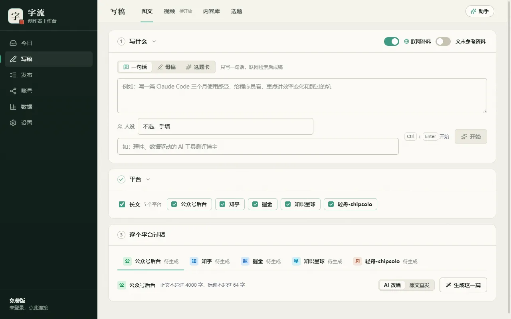Viewport: 511px width, 319px height.
Task: Click the globe icon next to 联网补料
Action: point(407,41)
